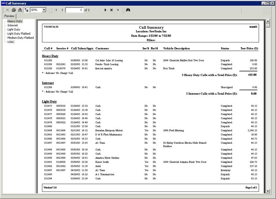
Task: Click customer Penske Truck Leasing
Action: 107,64
